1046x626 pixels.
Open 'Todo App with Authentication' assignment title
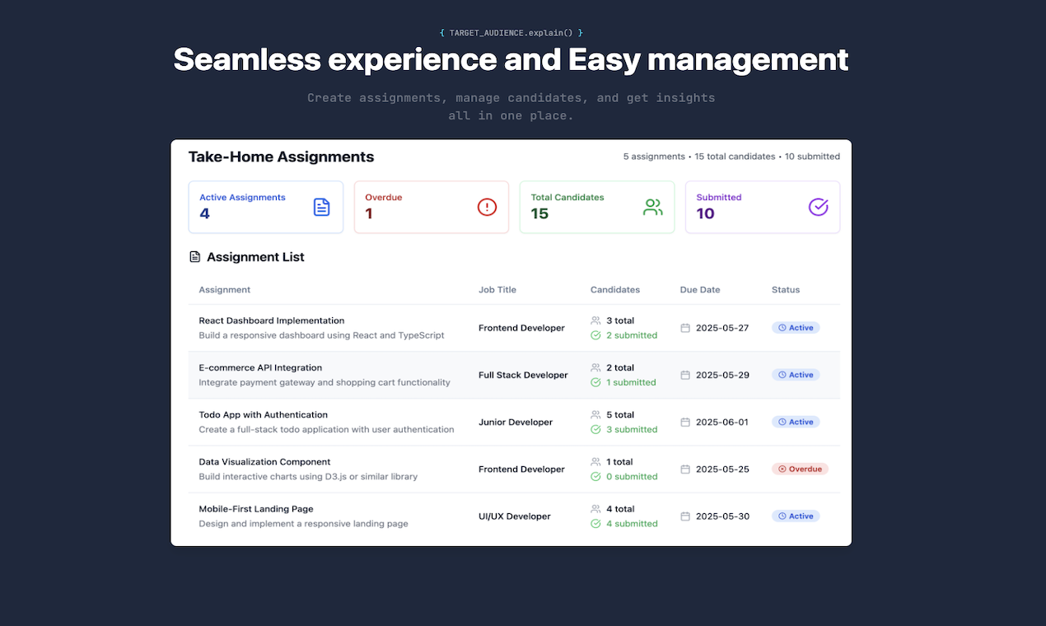(x=264, y=414)
